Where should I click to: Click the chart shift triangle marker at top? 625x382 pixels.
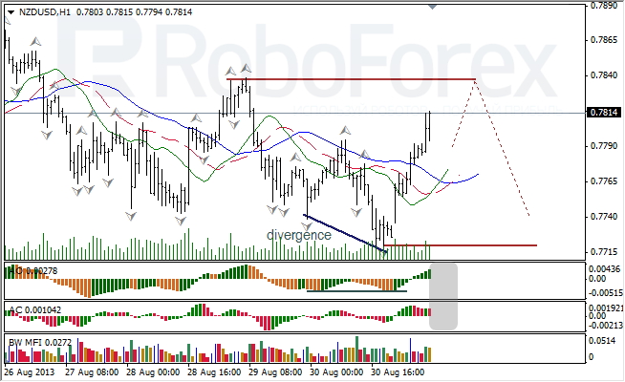432,7
